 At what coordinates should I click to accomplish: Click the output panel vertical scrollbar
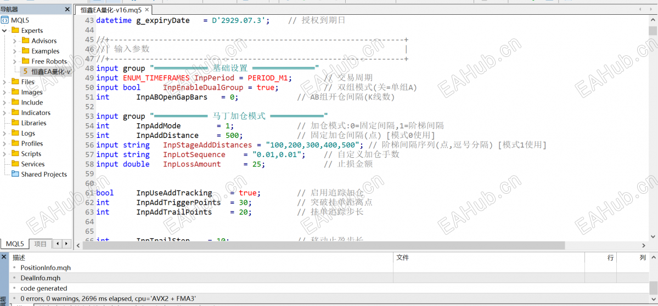click(654, 287)
